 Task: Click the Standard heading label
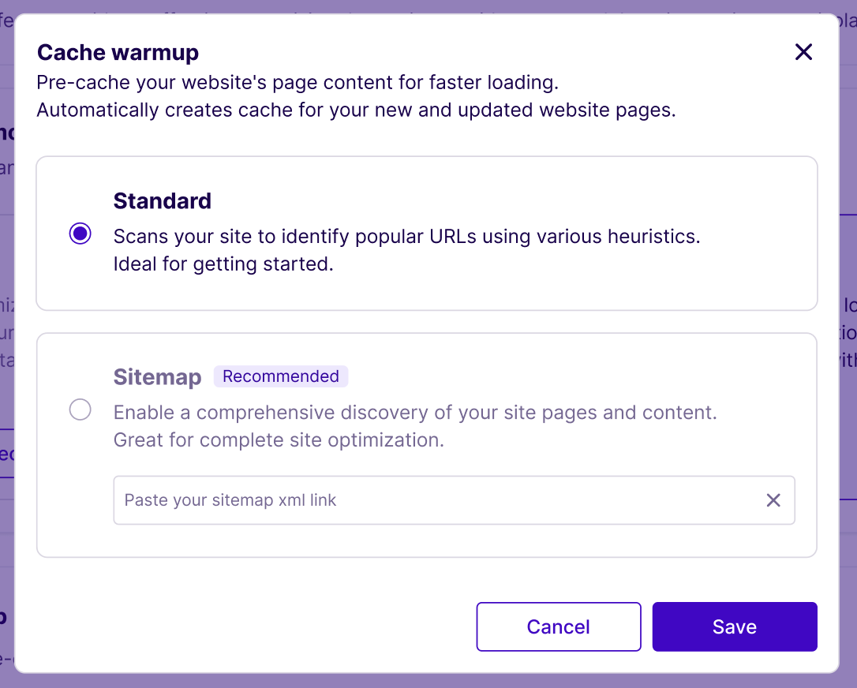[x=162, y=201]
